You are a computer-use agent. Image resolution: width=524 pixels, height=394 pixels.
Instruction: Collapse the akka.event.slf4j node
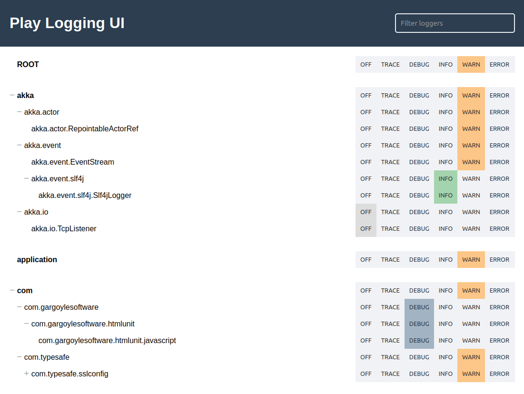26,178
